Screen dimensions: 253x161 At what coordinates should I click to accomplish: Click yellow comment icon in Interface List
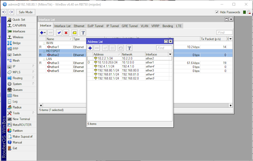[x=74, y=32]
